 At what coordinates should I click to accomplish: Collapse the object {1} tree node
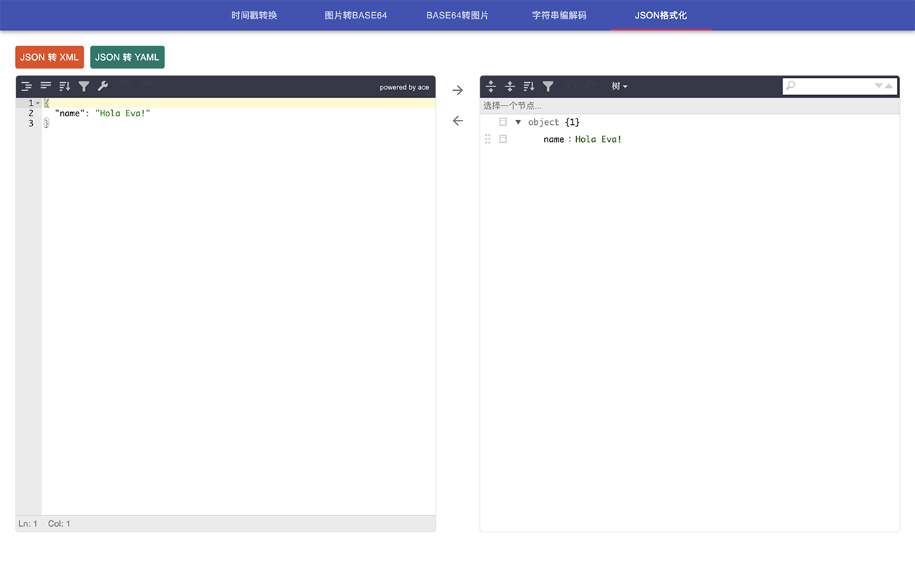tap(518, 122)
